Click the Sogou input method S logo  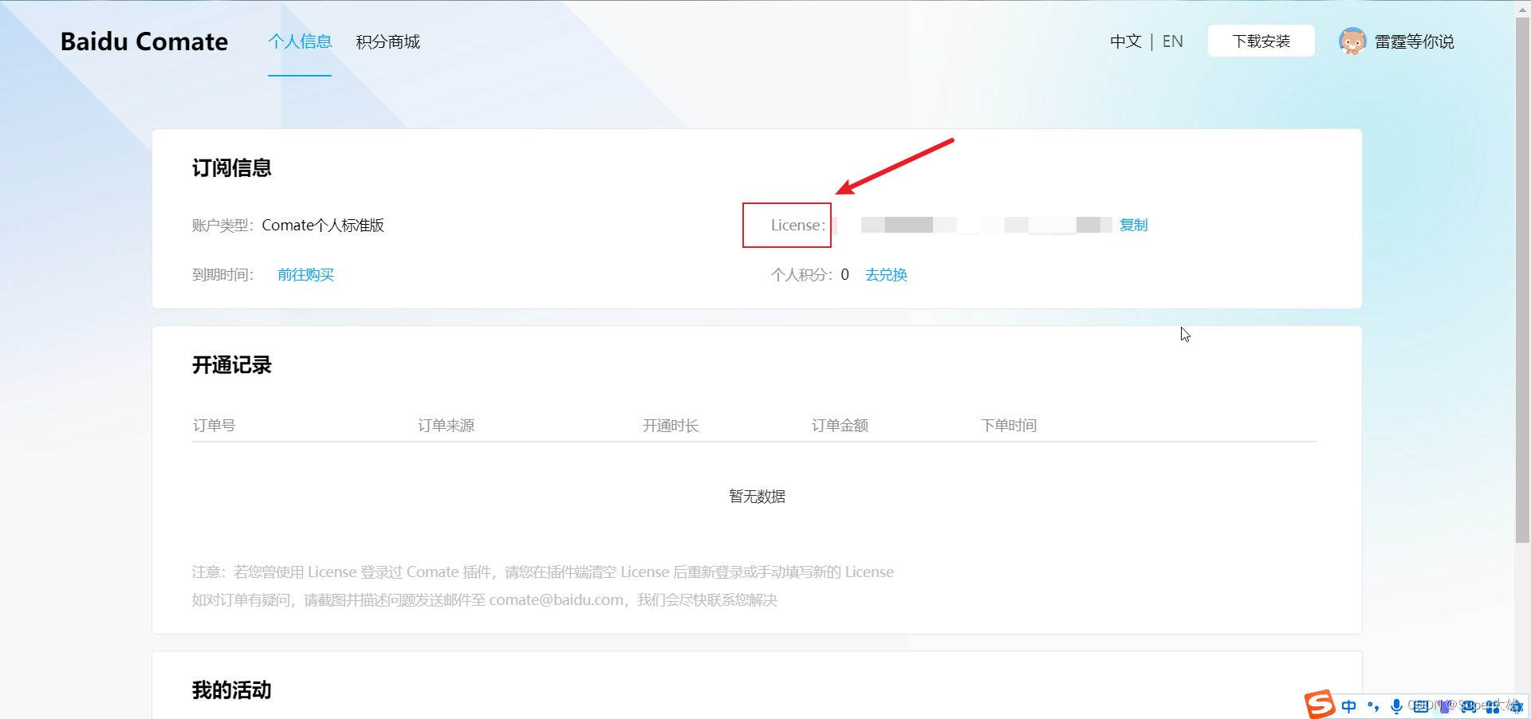1320,705
